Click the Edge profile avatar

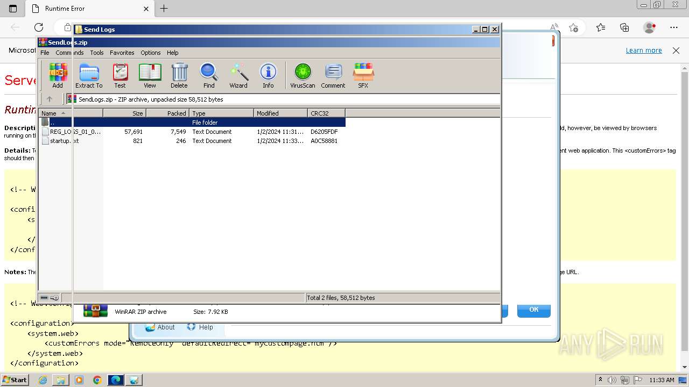tap(649, 27)
